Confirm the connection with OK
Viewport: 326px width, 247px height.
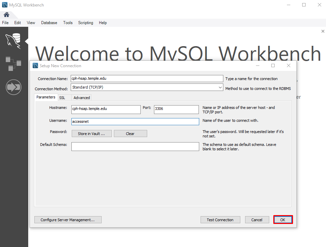283,220
